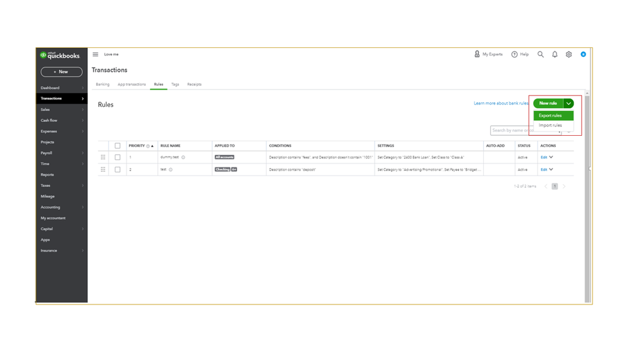Viewport: 631px width, 355px height.
Task: Click the All accounts badge
Action: (224, 157)
